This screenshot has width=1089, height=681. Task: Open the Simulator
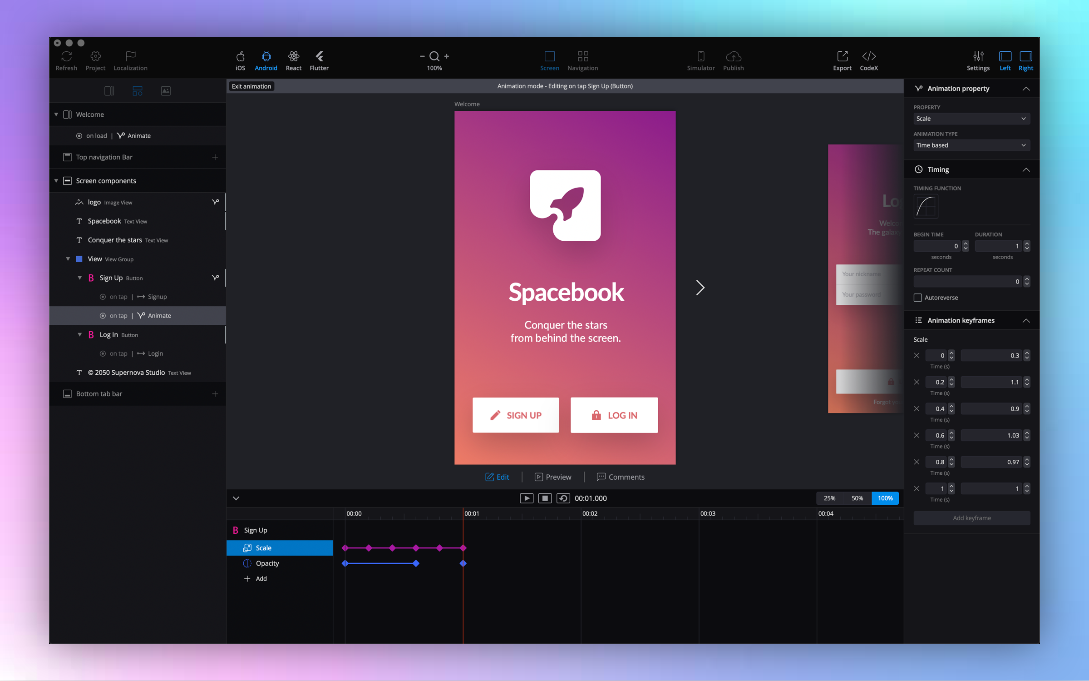(700, 56)
